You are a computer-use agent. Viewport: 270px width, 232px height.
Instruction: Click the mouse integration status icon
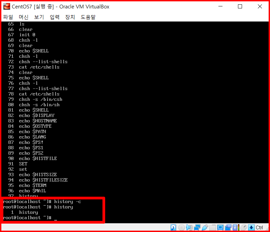[x=244, y=228]
